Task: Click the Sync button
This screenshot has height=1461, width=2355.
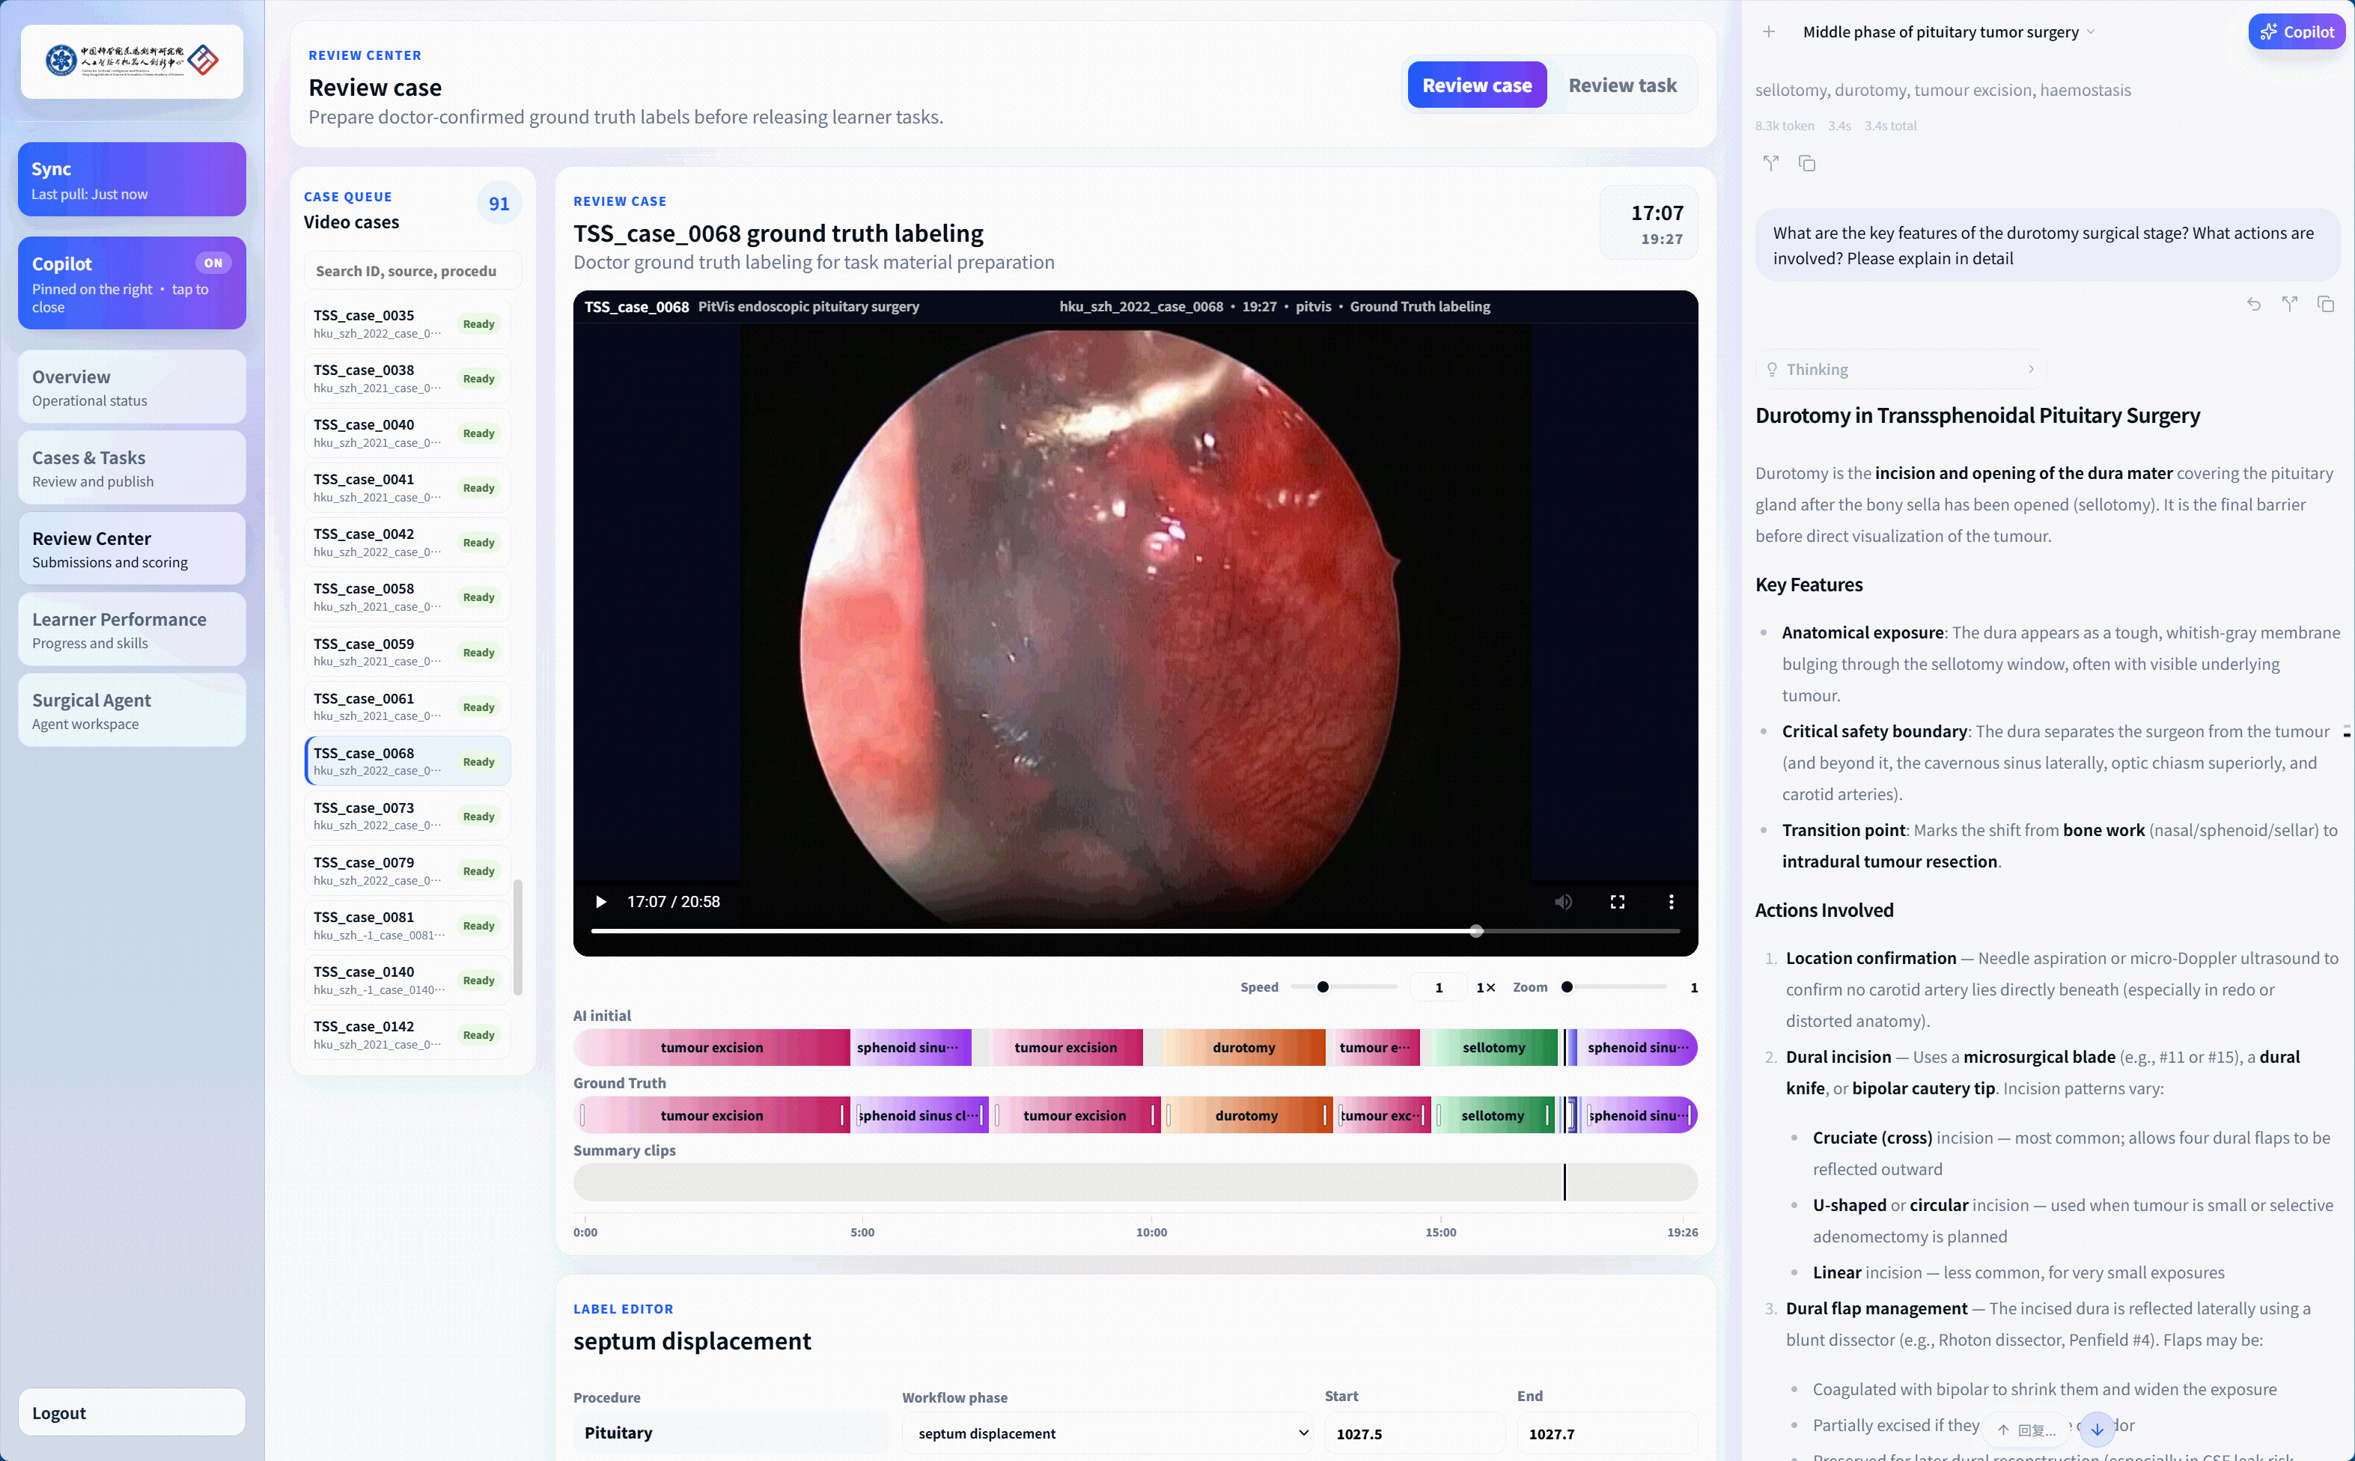Action: click(132, 180)
